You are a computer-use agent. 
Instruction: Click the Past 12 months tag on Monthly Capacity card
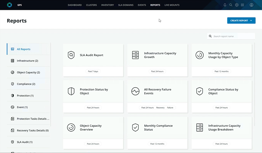pyautogui.click(x=221, y=71)
